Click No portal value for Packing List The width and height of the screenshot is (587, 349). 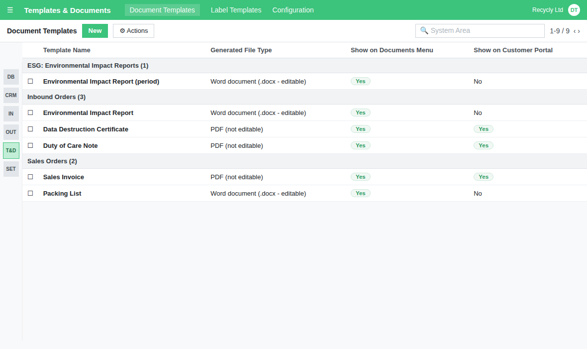tap(478, 194)
